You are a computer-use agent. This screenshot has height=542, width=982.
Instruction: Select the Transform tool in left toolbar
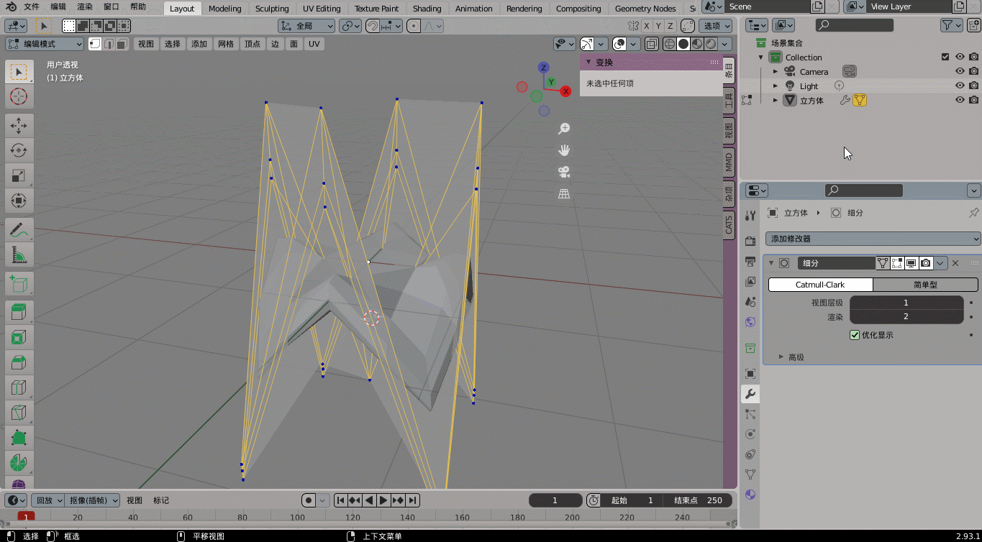pyautogui.click(x=19, y=201)
